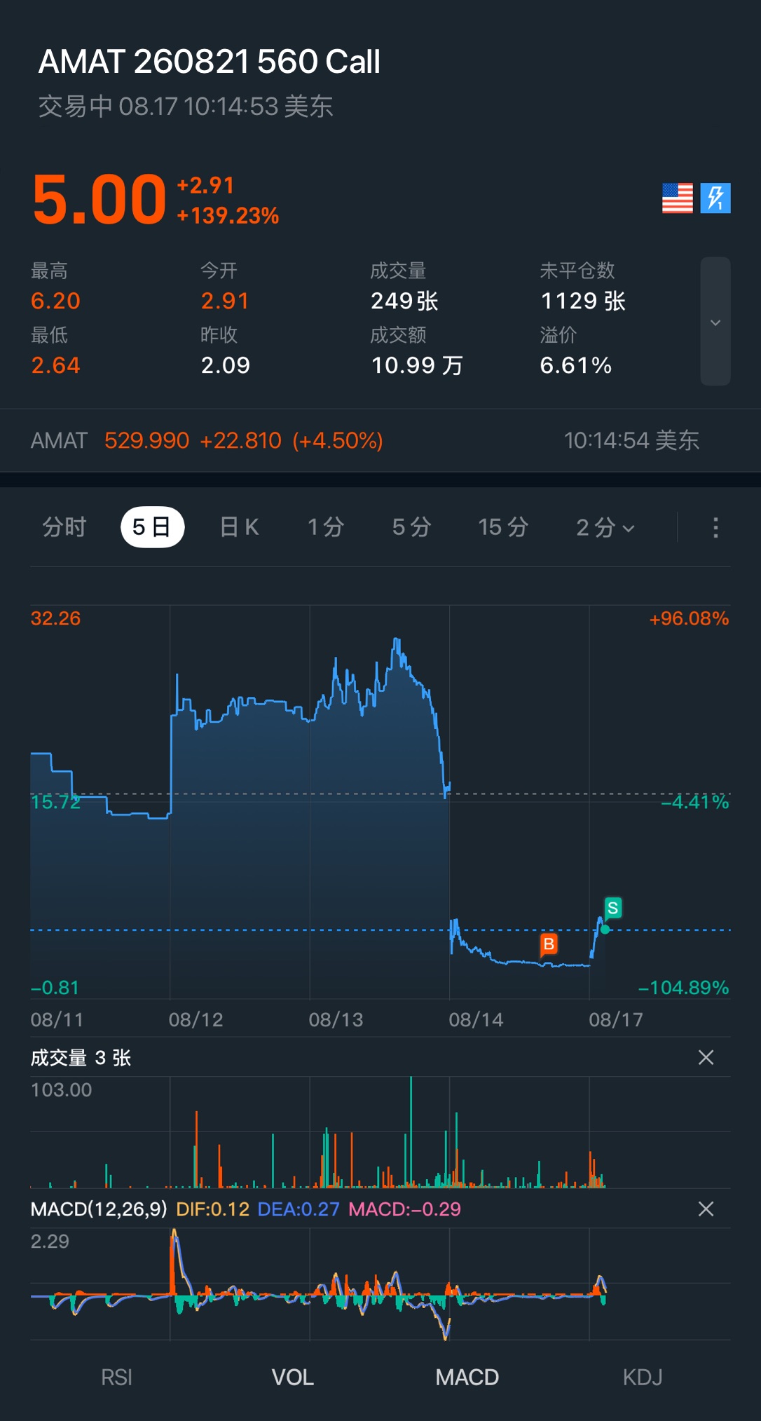This screenshot has width=761, height=1421.
Task: Open the 2分 interval dropdown
Action: pos(605,527)
